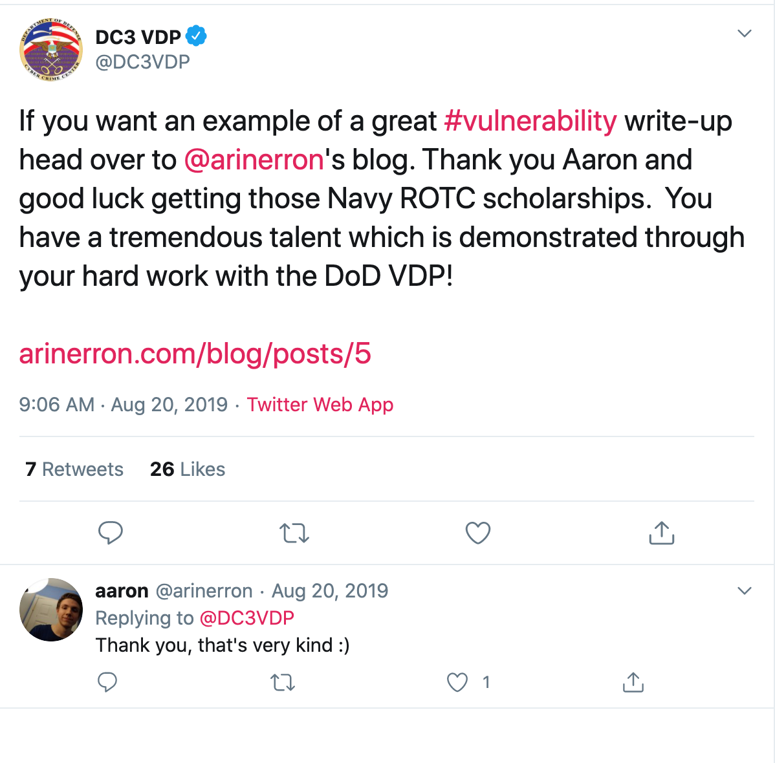Expand options menu on aaron's reply
775x763 pixels.
click(x=745, y=590)
